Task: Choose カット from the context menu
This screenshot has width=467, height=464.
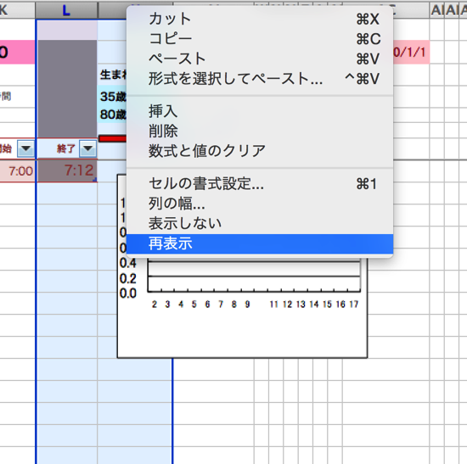Action: pos(260,19)
